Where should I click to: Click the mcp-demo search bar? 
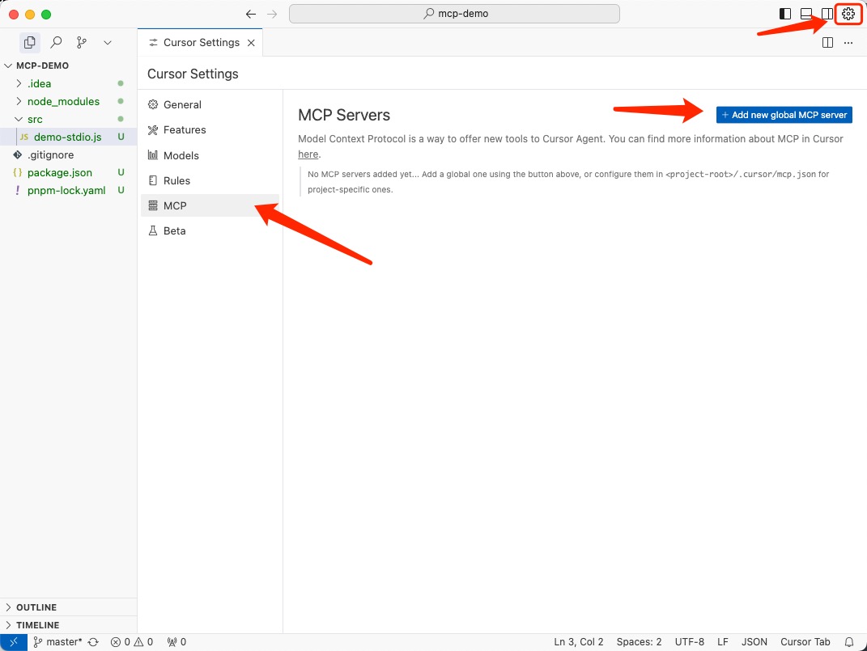tap(454, 14)
